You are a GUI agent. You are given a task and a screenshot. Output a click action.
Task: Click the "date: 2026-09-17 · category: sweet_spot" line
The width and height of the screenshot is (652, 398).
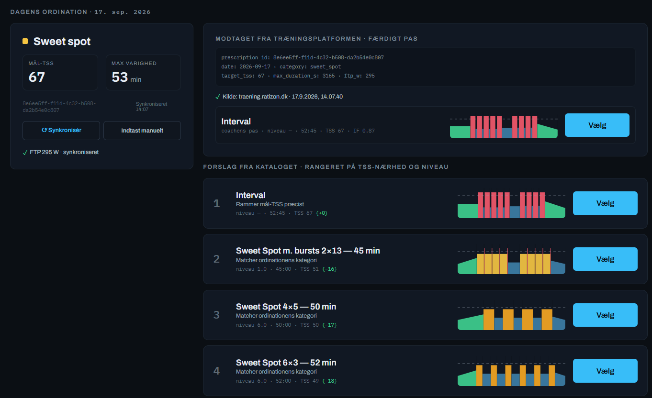click(x=281, y=66)
